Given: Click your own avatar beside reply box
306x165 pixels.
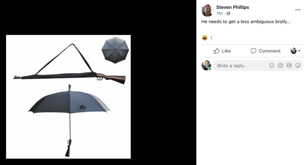Looking at the screenshot, I should coord(206,65).
